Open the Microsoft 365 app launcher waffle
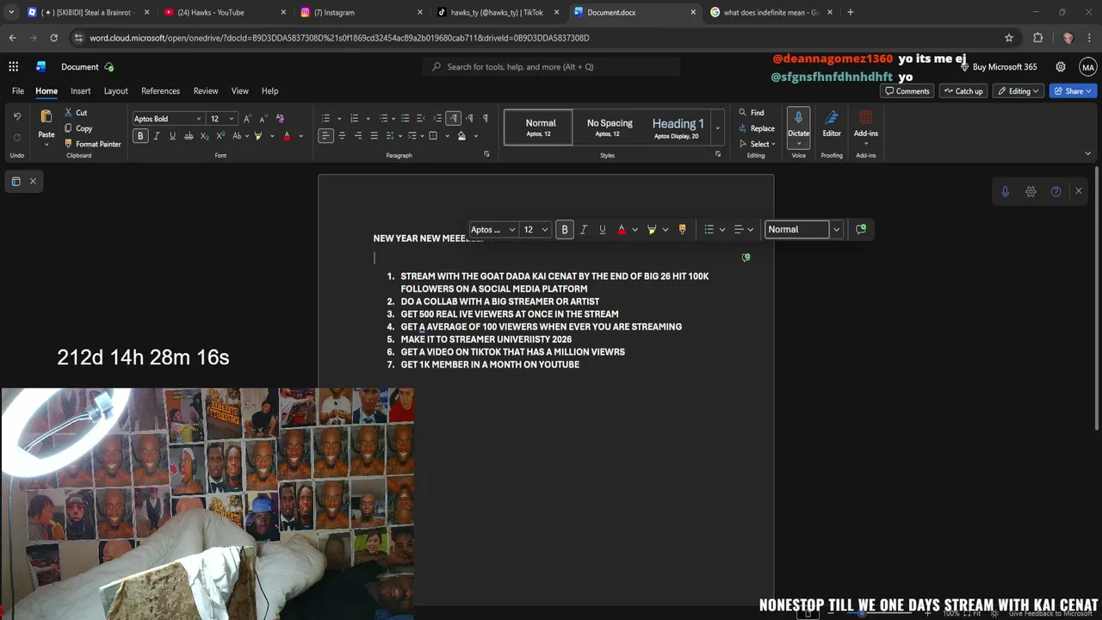The height and width of the screenshot is (620, 1102). (14, 66)
